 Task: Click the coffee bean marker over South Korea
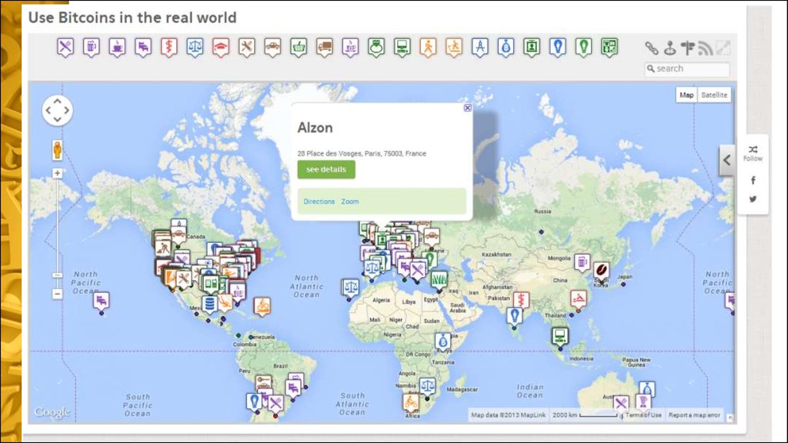click(x=602, y=271)
